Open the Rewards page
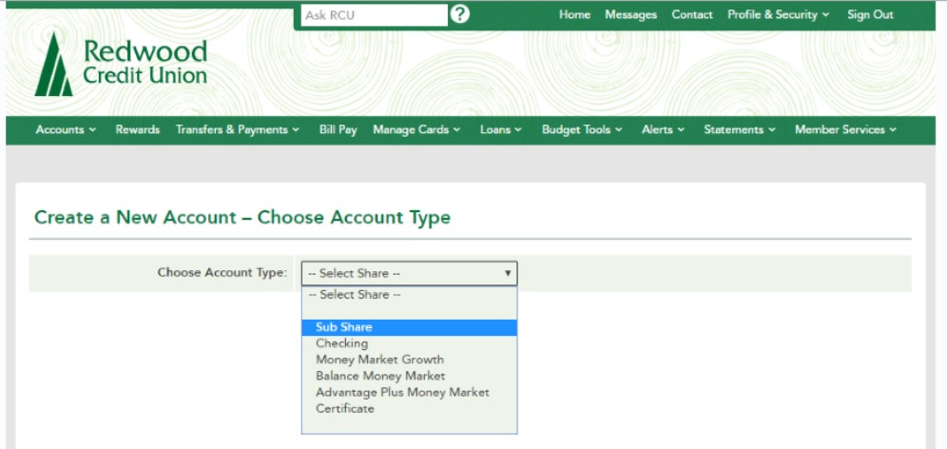The image size is (947, 449). pyautogui.click(x=138, y=129)
